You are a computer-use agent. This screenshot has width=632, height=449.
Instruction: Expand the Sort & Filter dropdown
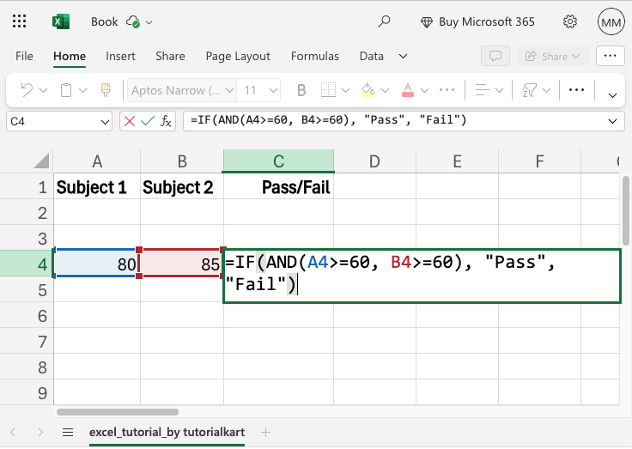[546, 90]
